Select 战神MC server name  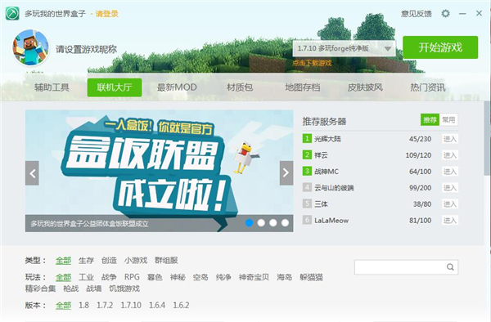(x=327, y=172)
